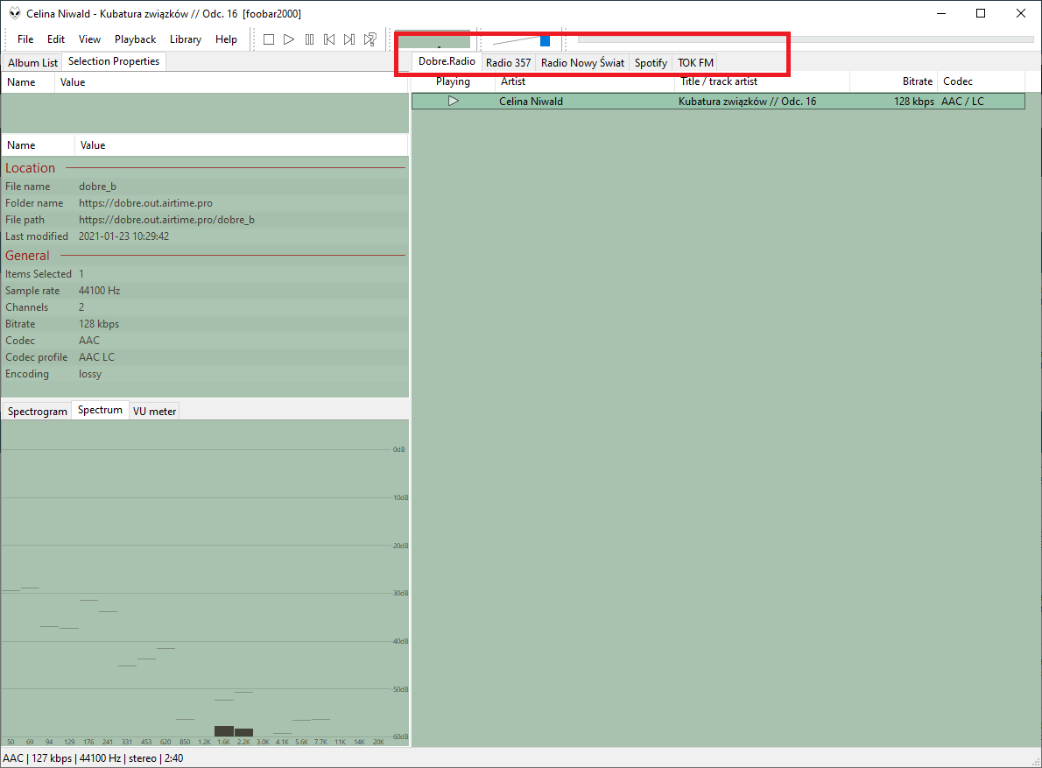Show the Spectrogram visualization tab
This screenshot has height=768, width=1042.
point(37,412)
